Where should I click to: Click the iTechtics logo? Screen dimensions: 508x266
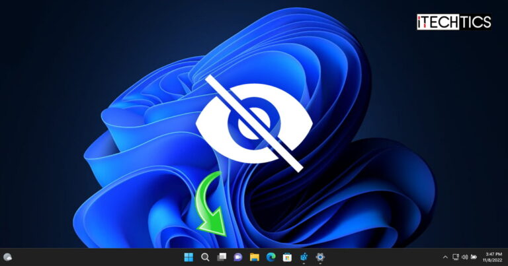pyautogui.click(x=454, y=22)
